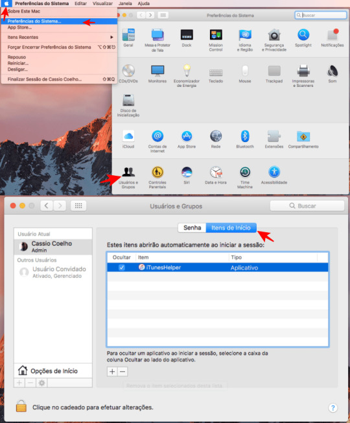Click the Buscar field in Usuários e Grupos
Image resolution: width=350 pixels, height=423 pixels.
click(307, 206)
